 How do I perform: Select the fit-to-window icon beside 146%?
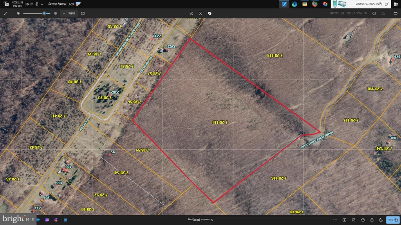click(x=83, y=13)
